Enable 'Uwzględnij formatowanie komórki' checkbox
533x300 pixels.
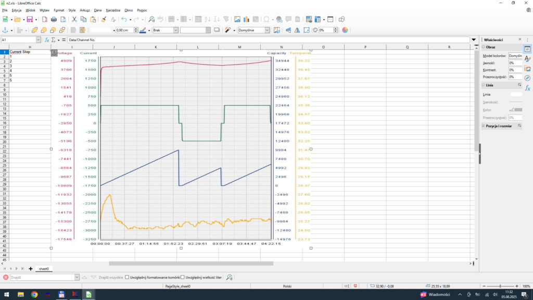(128, 278)
